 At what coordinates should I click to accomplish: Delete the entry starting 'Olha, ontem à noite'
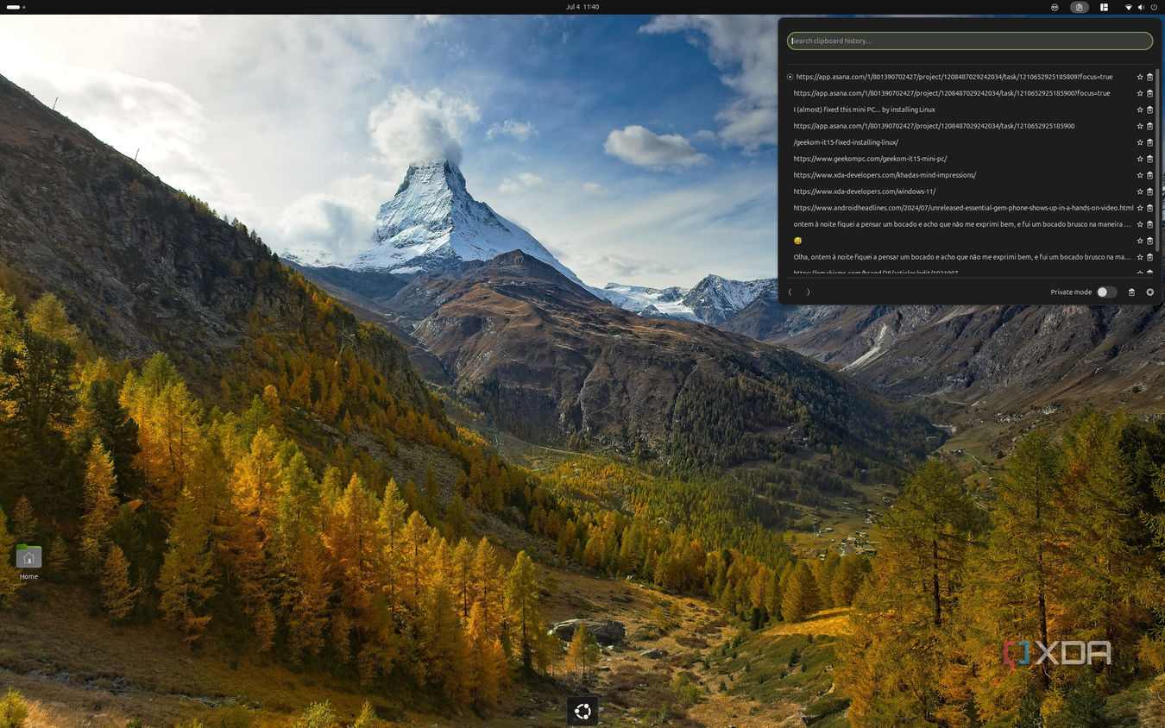pos(1149,257)
